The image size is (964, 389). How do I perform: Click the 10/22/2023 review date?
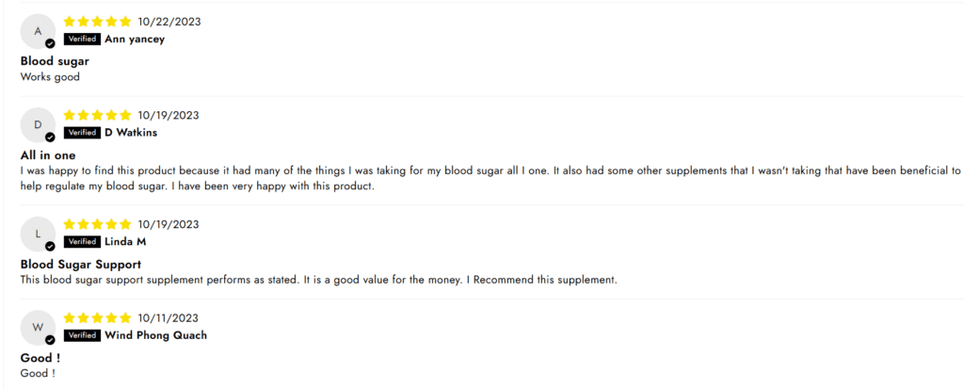pos(169,22)
